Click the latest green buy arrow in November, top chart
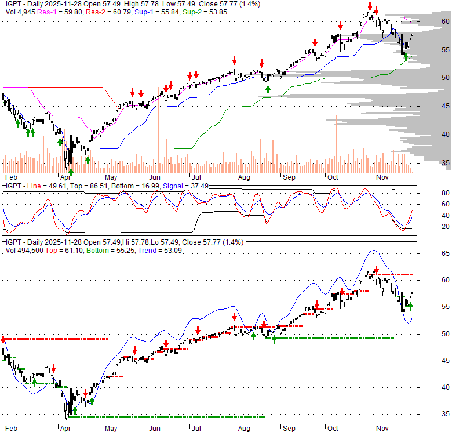452x432 pixels. tap(406, 56)
